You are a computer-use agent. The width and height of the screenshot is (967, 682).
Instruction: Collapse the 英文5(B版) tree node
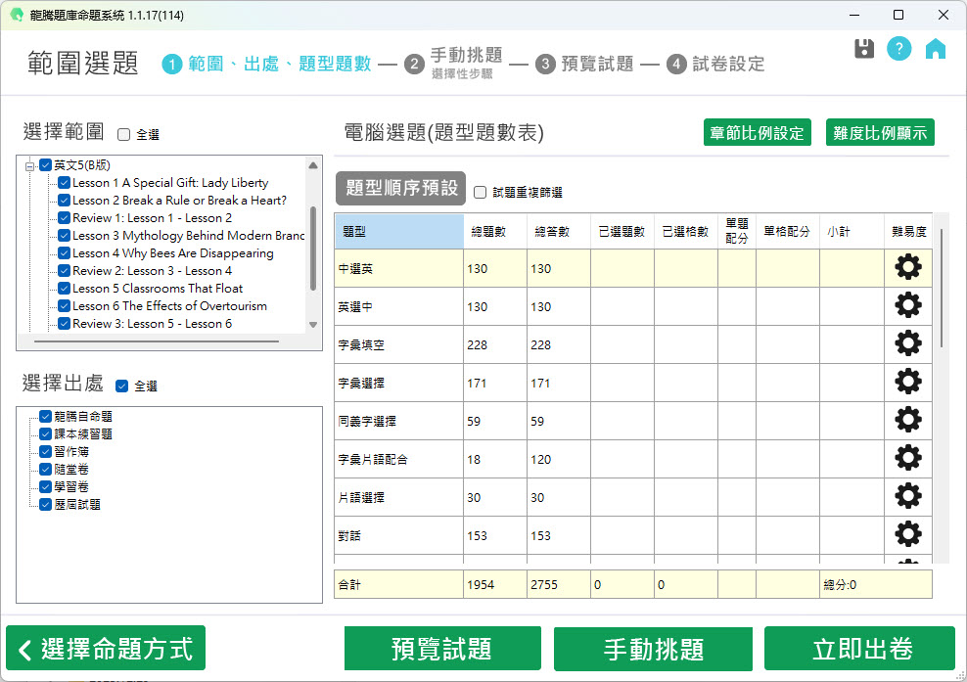29,166
